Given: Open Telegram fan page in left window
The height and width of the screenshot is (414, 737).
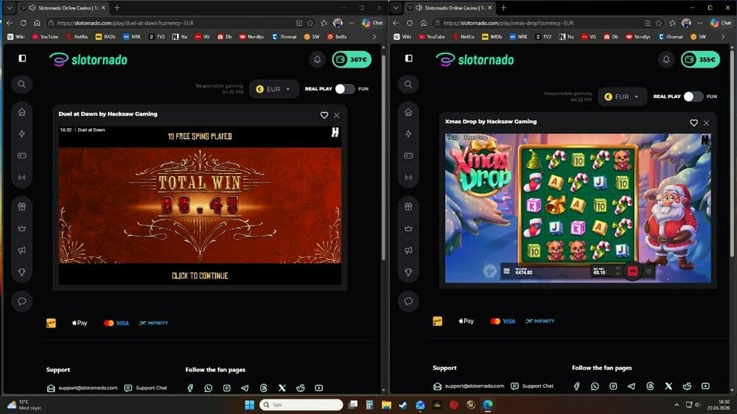Looking at the screenshot, I should coord(245,388).
